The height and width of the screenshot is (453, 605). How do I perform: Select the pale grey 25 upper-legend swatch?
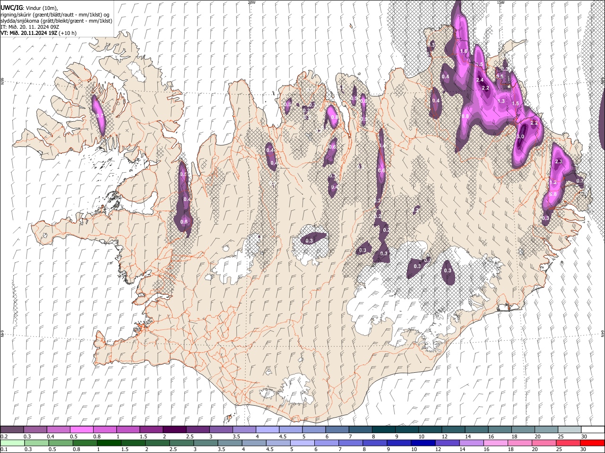(569, 429)
